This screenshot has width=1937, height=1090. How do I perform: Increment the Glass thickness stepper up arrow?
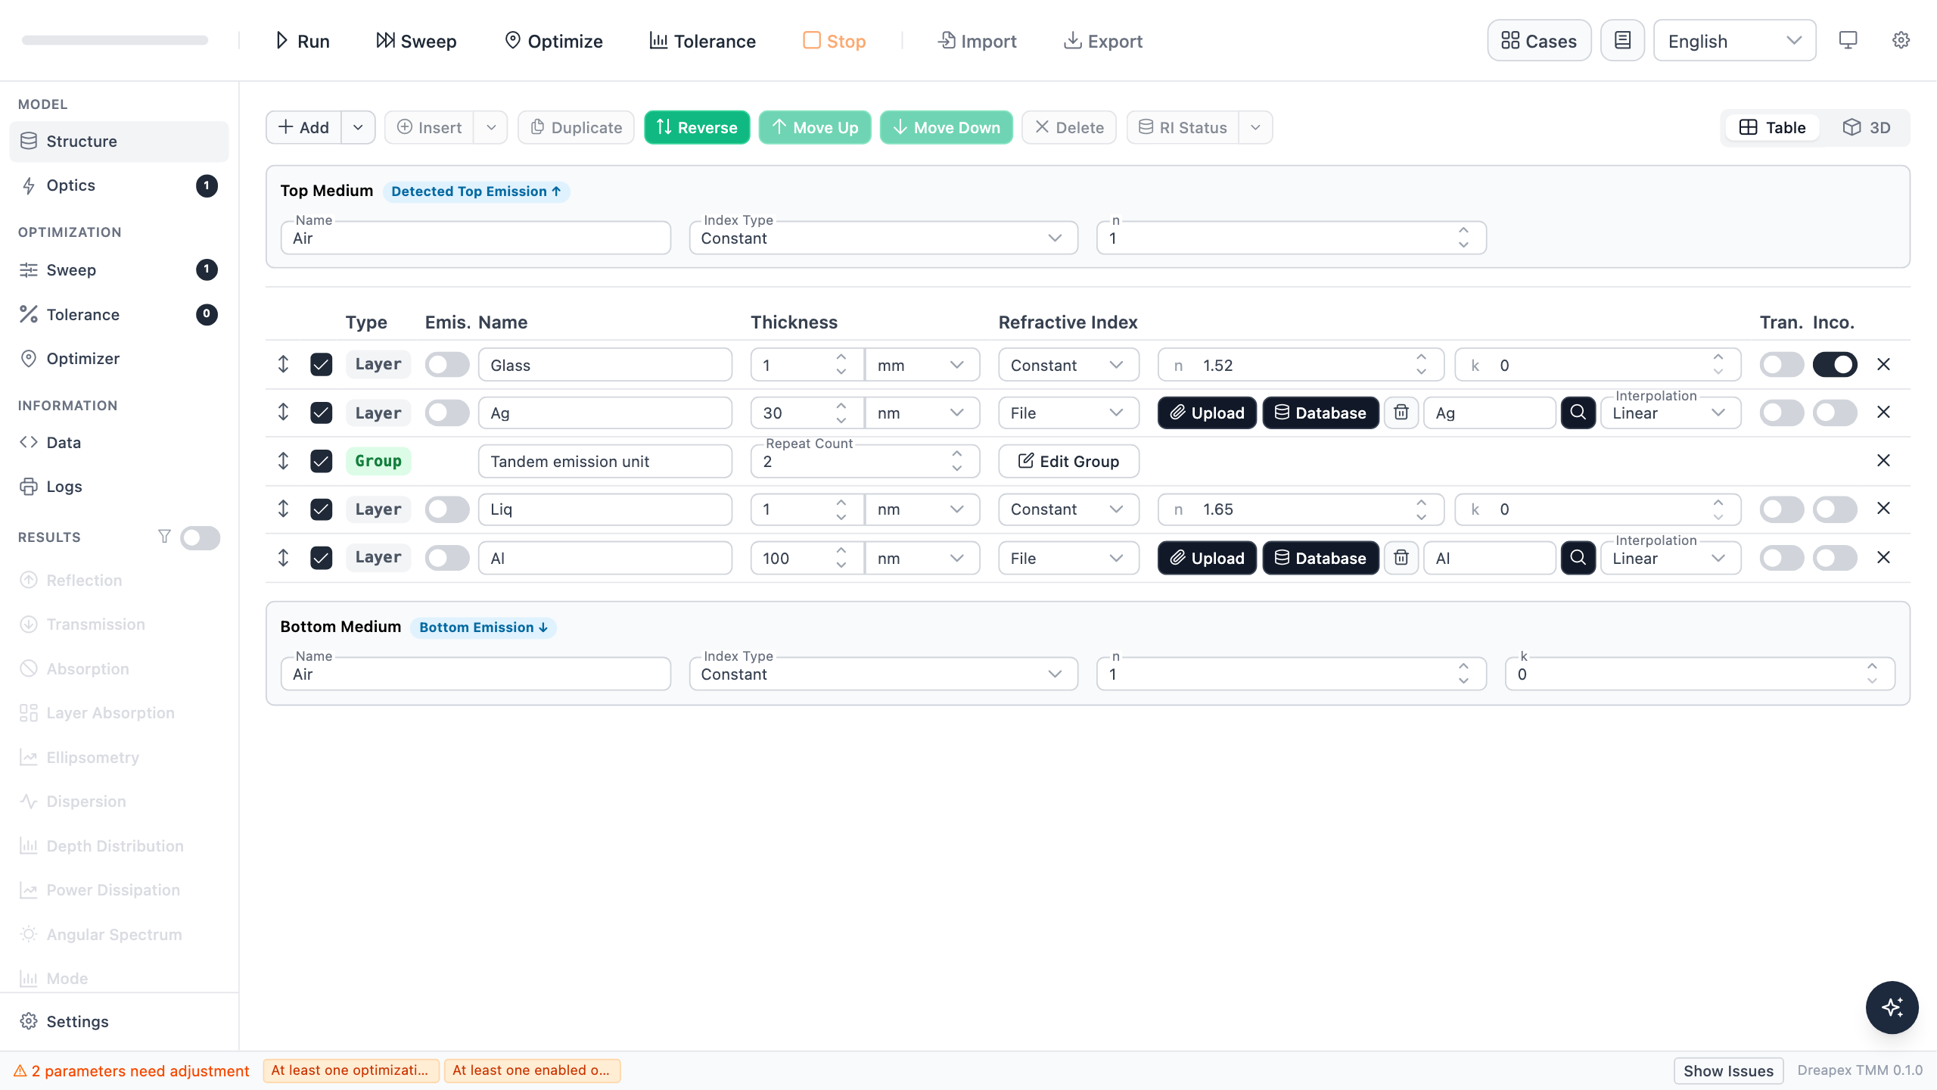[841, 357]
